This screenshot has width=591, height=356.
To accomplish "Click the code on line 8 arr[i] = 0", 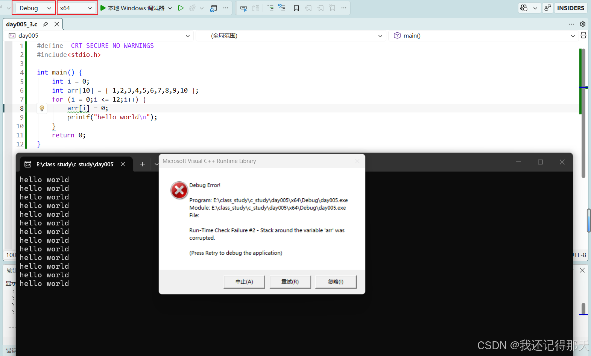I will pyautogui.click(x=88, y=108).
